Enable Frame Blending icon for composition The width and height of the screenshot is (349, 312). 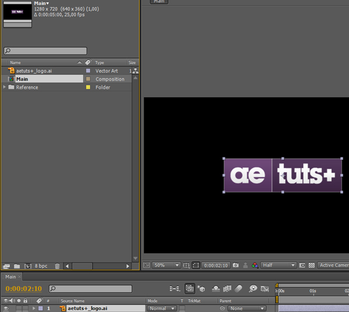click(x=227, y=289)
